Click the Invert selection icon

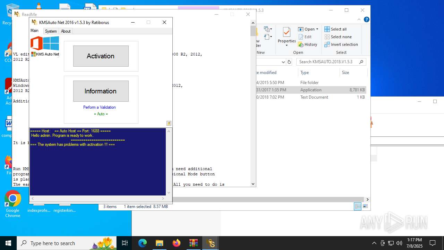(x=327, y=44)
